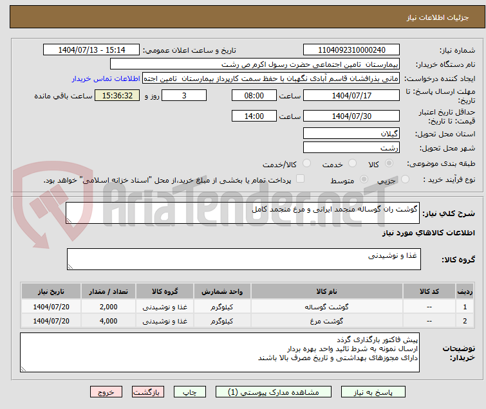Click the resize handle of 'گروه کالا' box

pyautogui.click(x=71, y=266)
